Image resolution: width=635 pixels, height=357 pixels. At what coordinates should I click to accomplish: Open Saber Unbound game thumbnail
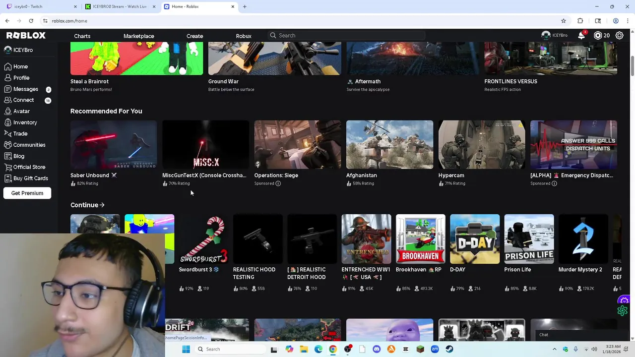pos(114,145)
